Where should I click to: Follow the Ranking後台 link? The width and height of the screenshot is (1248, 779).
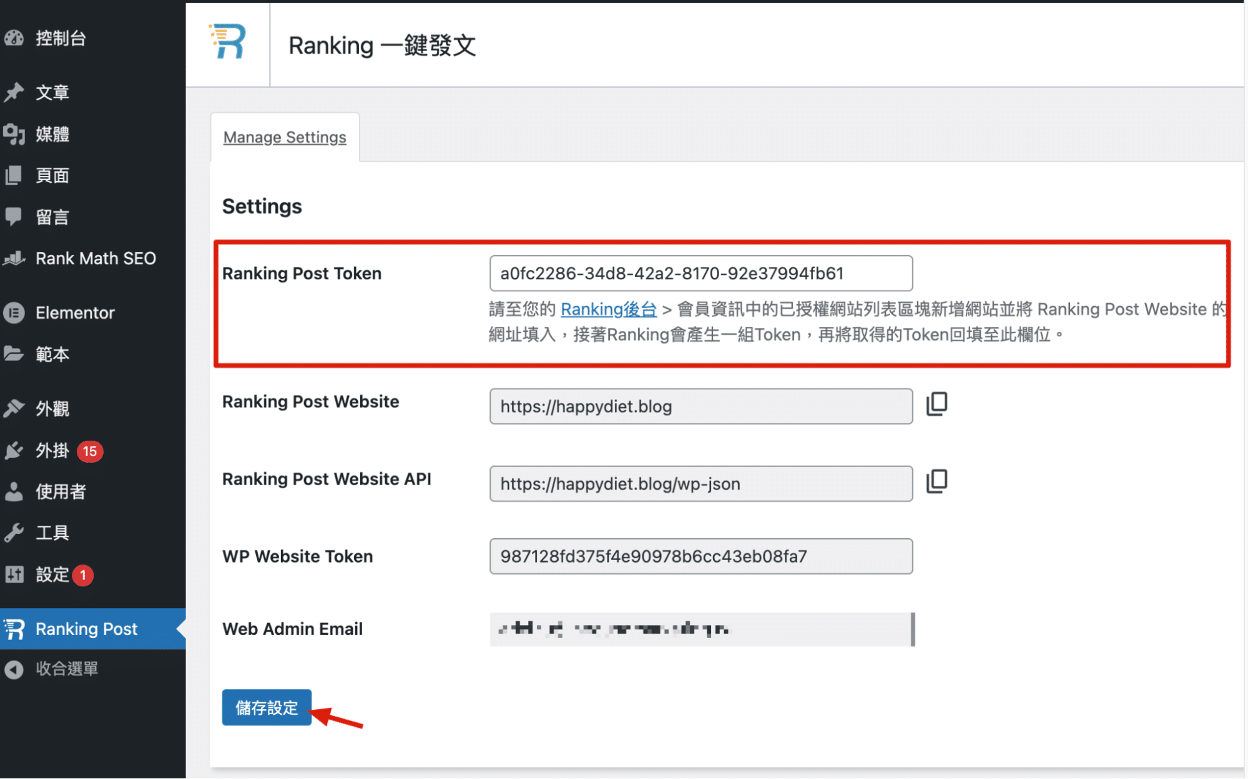click(608, 309)
